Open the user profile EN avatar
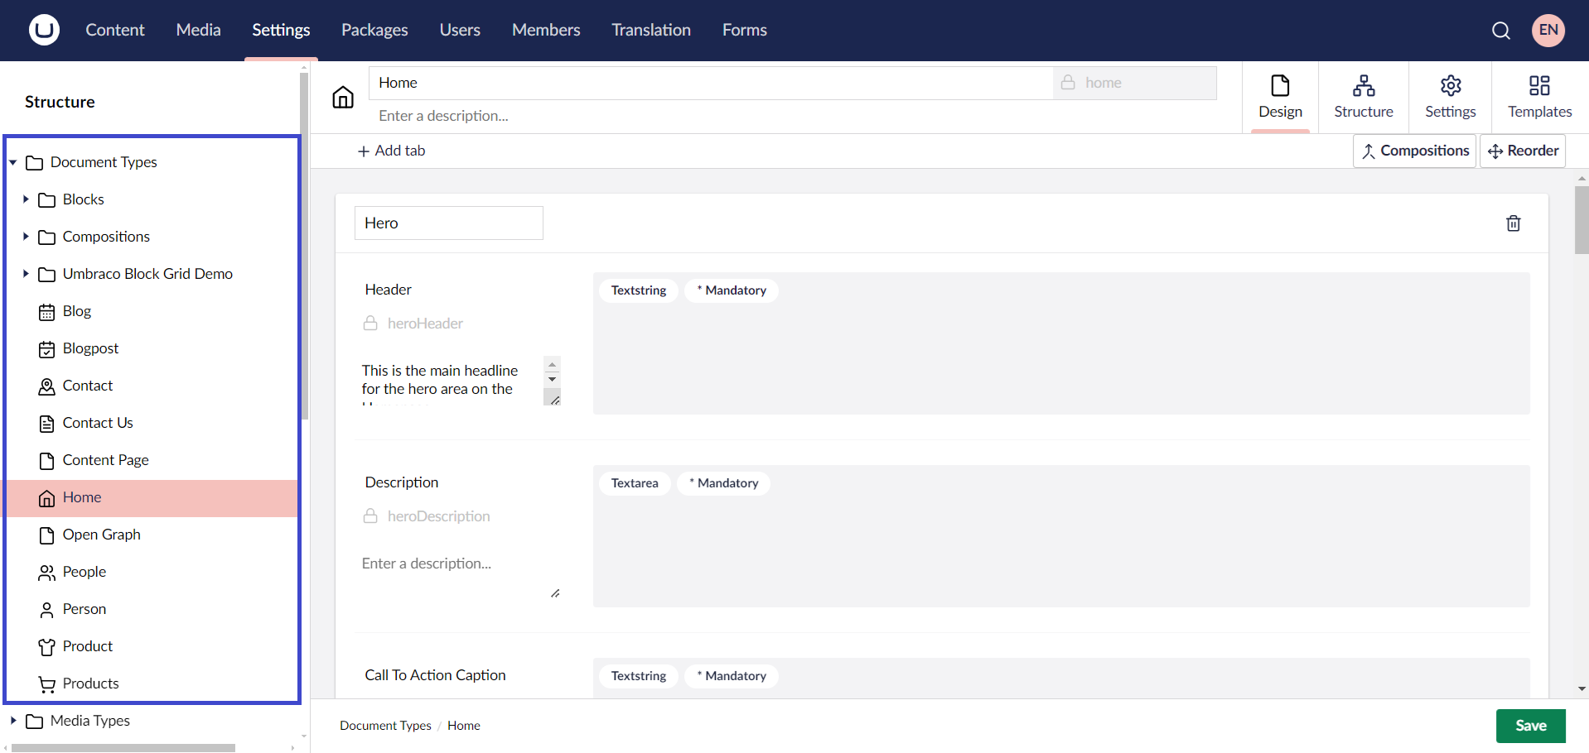Screen dimensions: 1589x753 pyautogui.click(x=1548, y=30)
